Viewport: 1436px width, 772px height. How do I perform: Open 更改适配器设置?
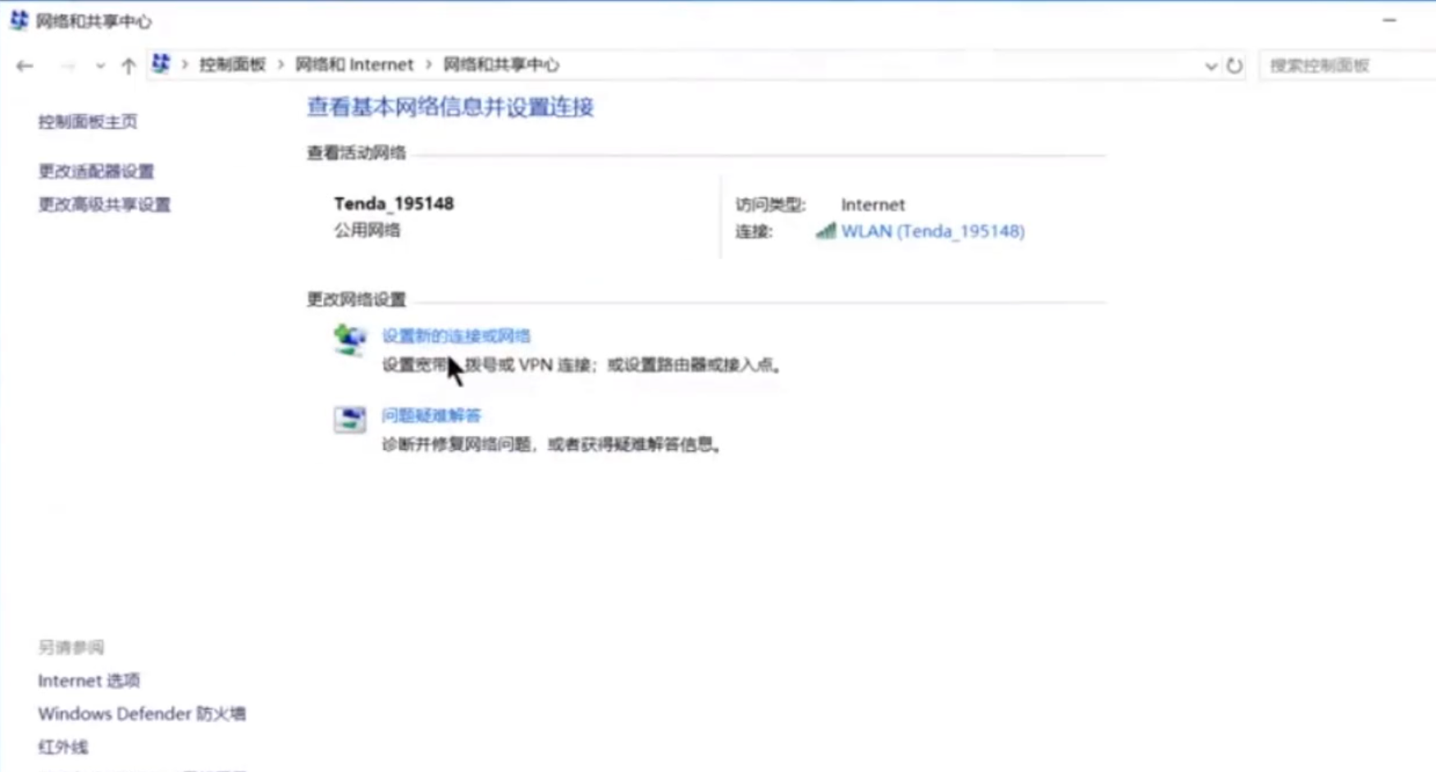(x=95, y=172)
